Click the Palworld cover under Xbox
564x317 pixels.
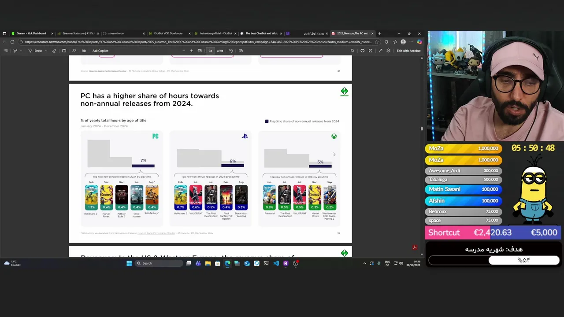coord(269,197)
